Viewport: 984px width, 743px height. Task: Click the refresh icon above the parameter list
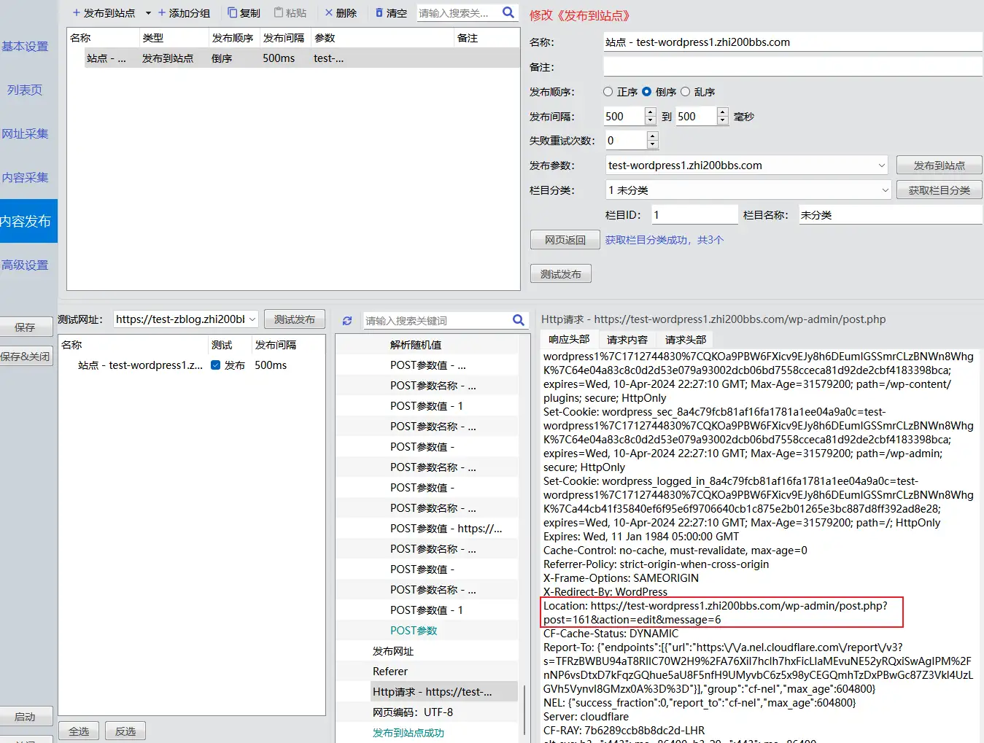pos(347,320)
